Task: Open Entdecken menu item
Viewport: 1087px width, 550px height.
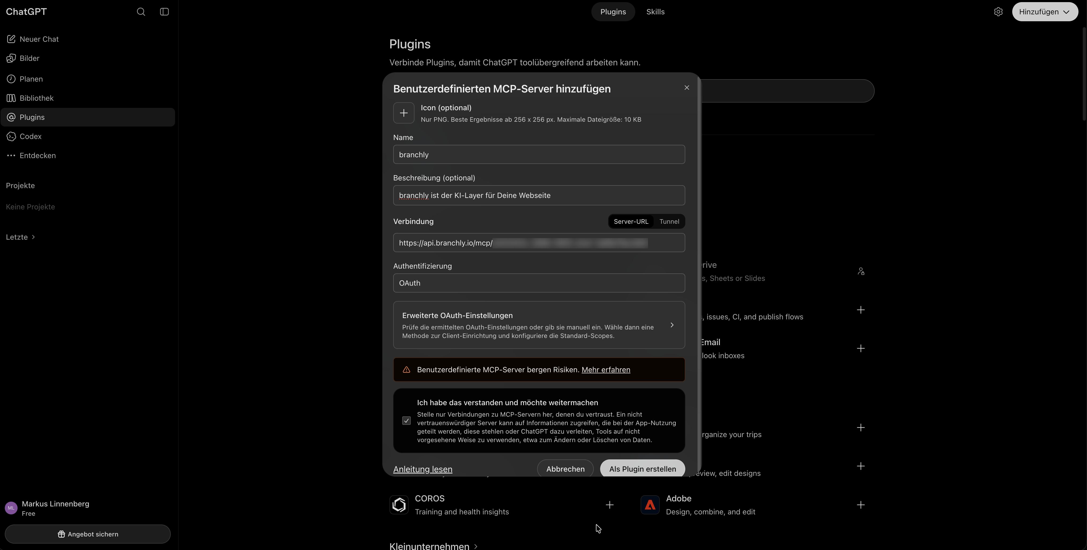Action: coord(88,155)
